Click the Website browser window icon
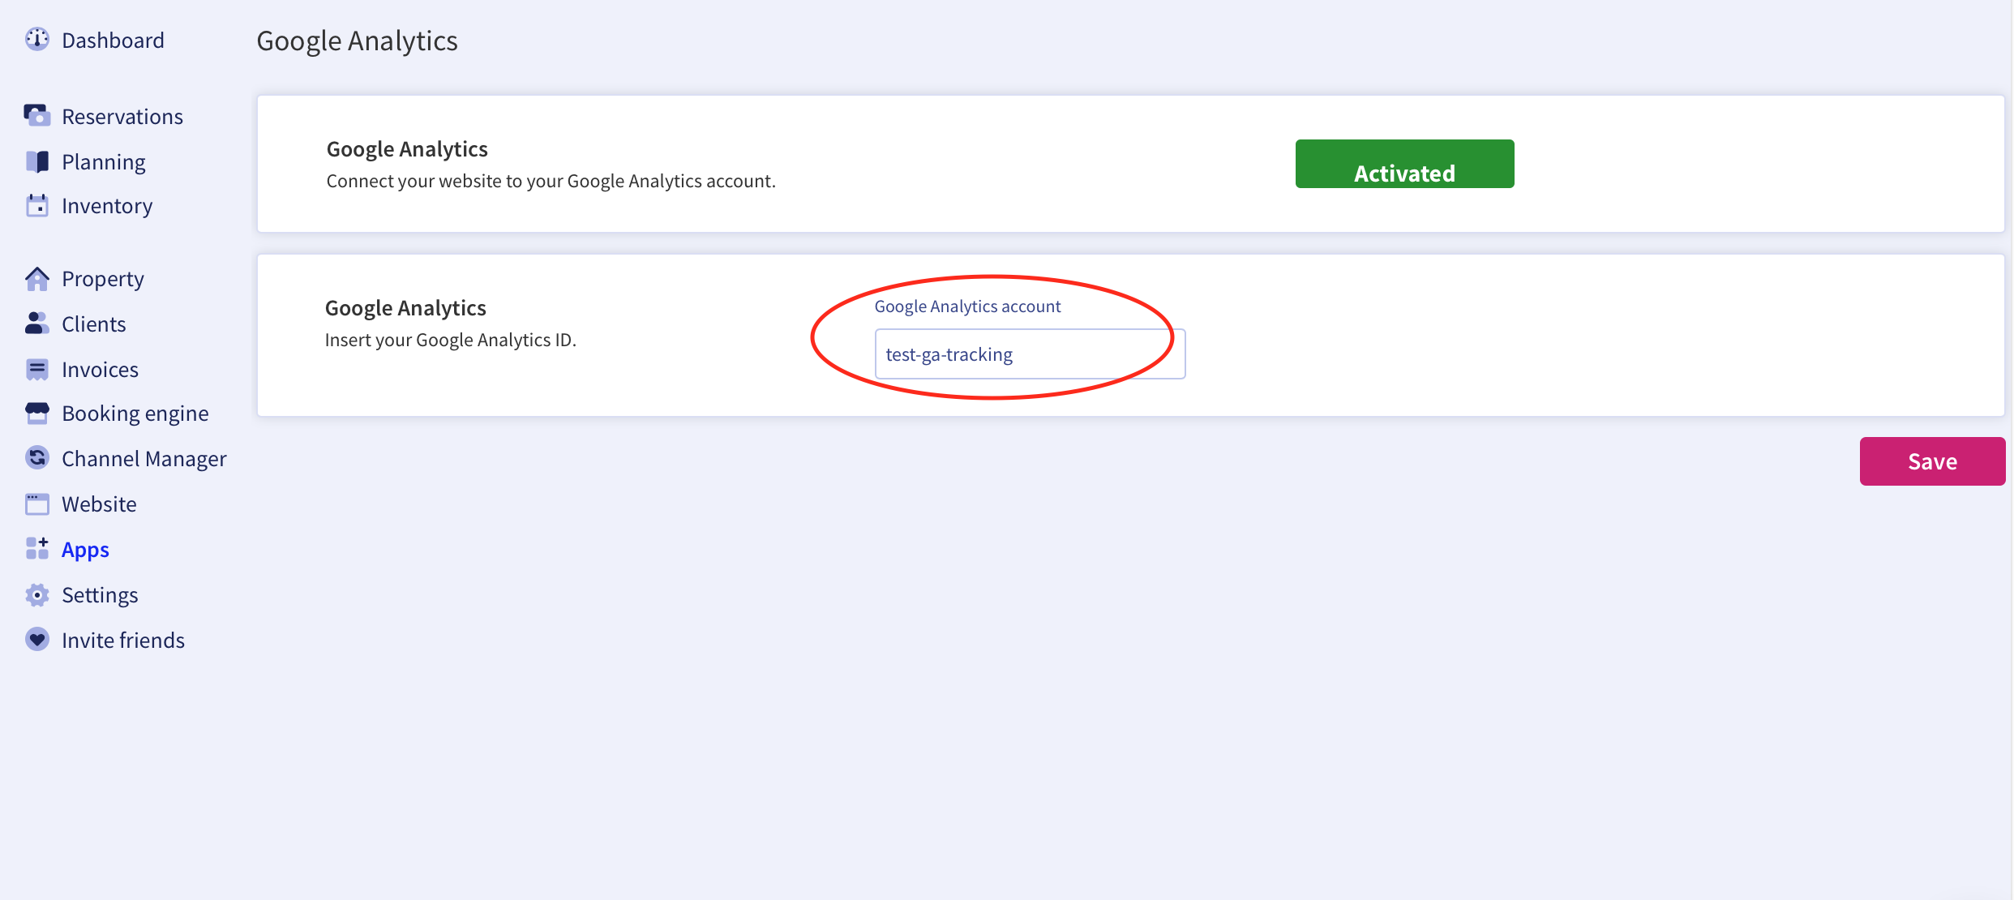The width and height of the screenshot is (2014, 900). 37,504
